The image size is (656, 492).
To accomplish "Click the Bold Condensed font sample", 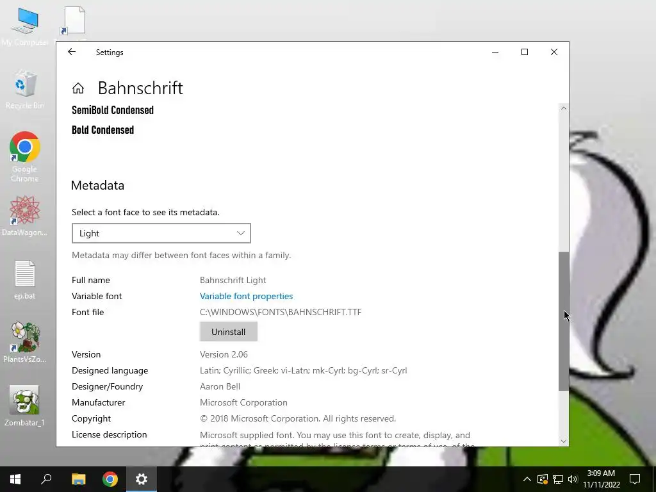I will pos(103,130).
